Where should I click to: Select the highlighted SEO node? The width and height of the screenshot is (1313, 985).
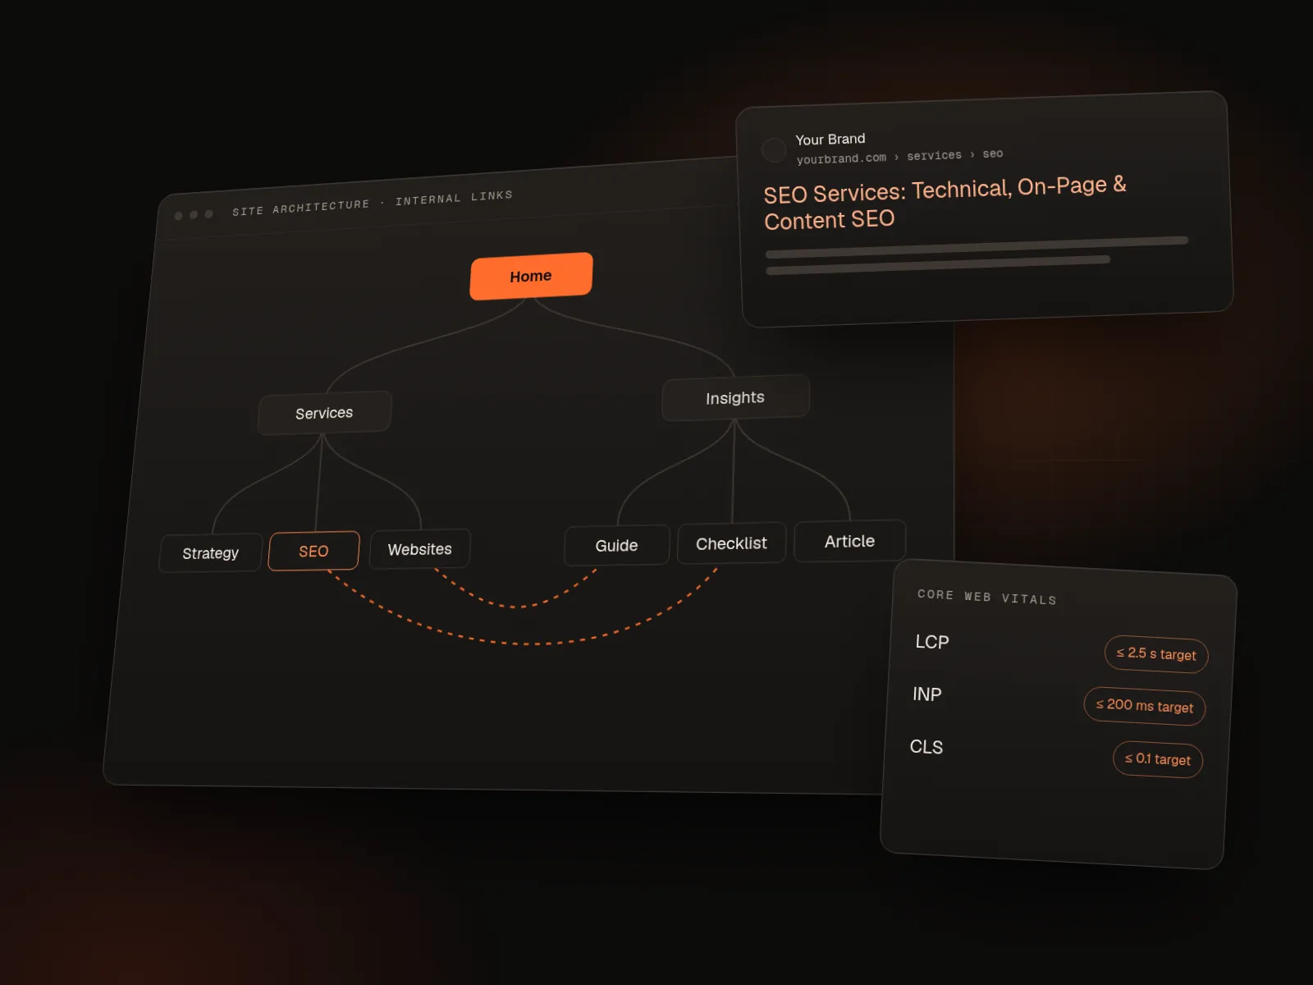coord(313,551)
